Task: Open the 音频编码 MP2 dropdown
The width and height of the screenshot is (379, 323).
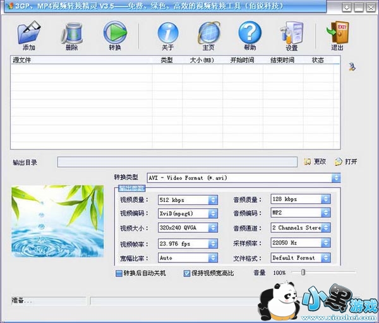Action: pyautogui.click(x=325, y=213)
